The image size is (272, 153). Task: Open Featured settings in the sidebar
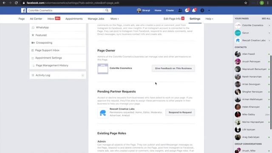tap(58, 35)
